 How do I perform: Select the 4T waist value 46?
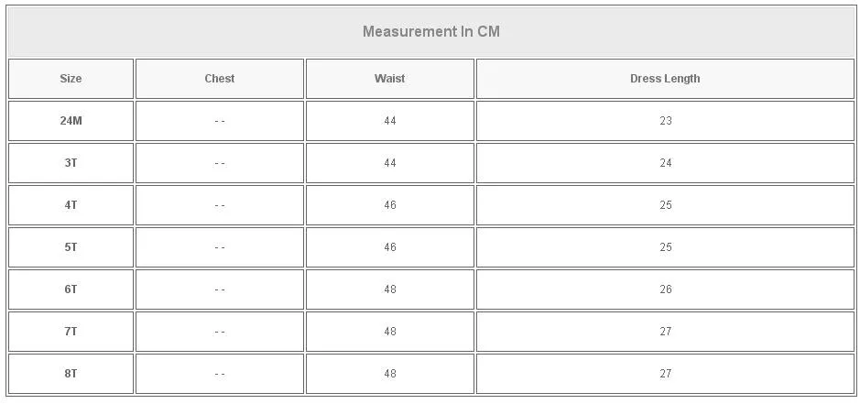[390, 205]
